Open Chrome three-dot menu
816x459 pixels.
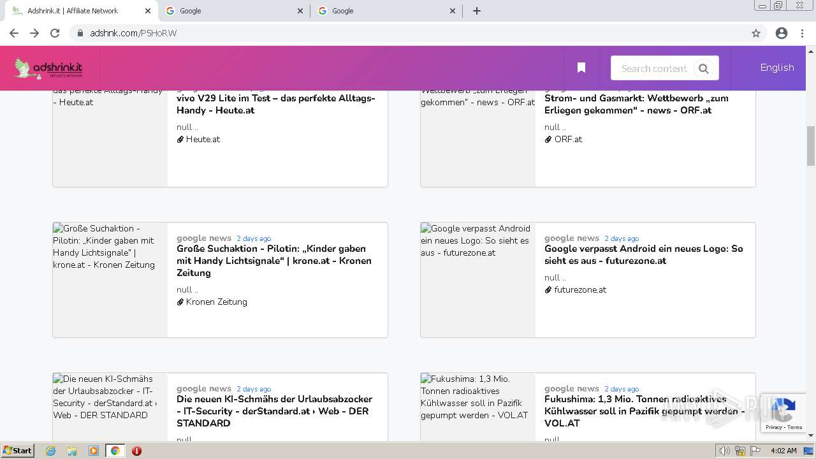(x=803, y=33)
